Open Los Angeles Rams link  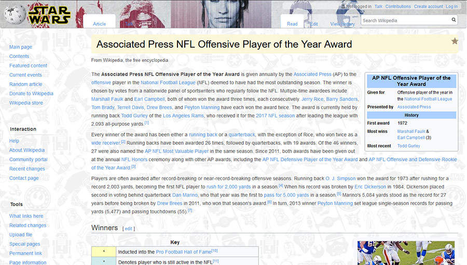(x=183, y=116)
